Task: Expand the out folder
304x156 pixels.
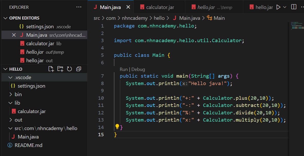Action: (11, 120)
